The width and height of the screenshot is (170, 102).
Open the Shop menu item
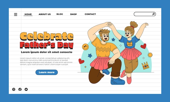[x=73, y=14]
